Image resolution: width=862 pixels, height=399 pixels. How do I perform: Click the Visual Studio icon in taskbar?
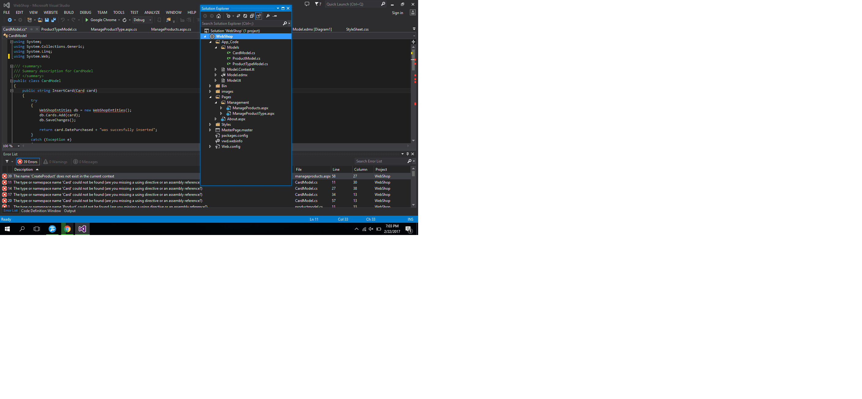tap(82, 229)
